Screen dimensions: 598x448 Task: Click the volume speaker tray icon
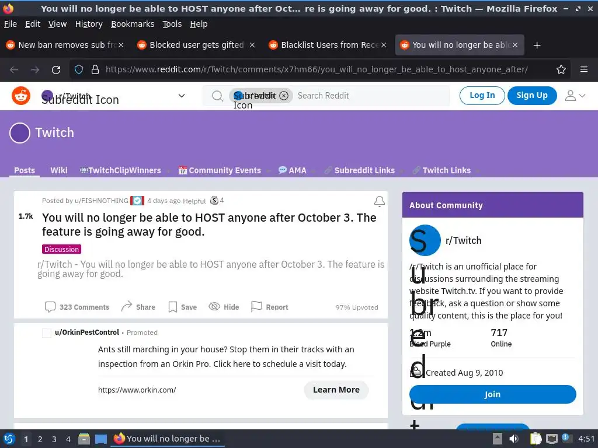(514, 439)
